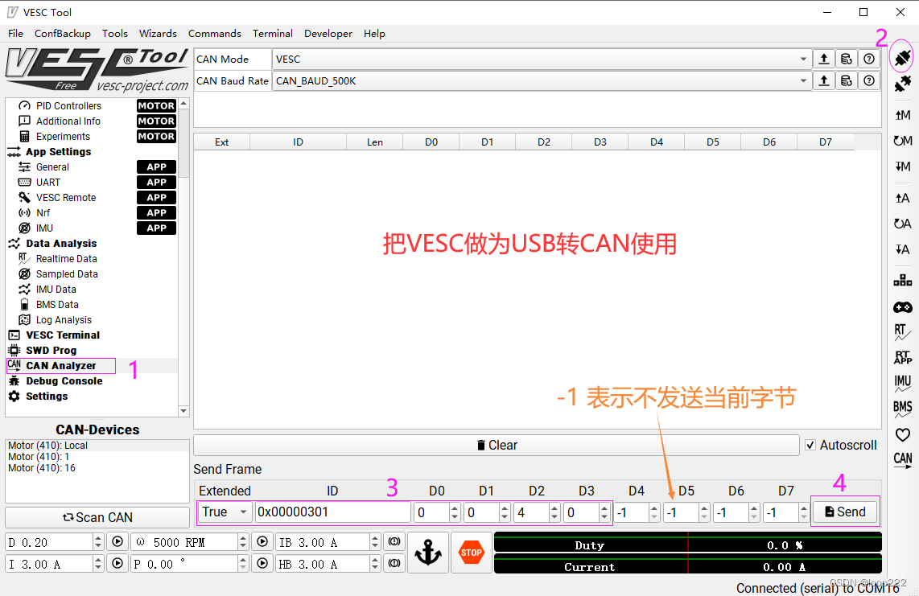Screen dimensions: 919x596
Task: Toggle the CAN forwarding icon
Action: 903,460
